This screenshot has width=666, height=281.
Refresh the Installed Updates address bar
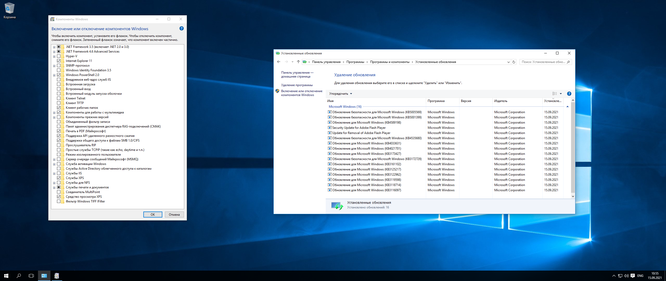pyautogui.click(x=514, y=62)
